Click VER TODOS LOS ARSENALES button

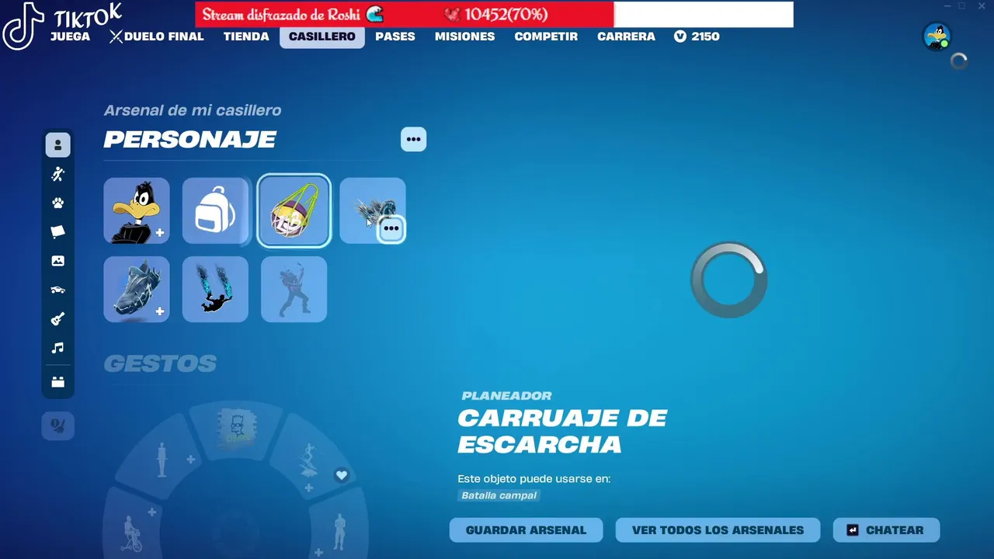pyautogui.click(x=718, y=530)
